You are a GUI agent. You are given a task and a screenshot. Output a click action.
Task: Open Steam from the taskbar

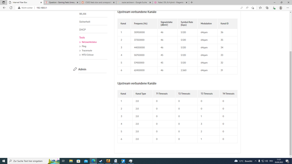click(x=101, y=161)
